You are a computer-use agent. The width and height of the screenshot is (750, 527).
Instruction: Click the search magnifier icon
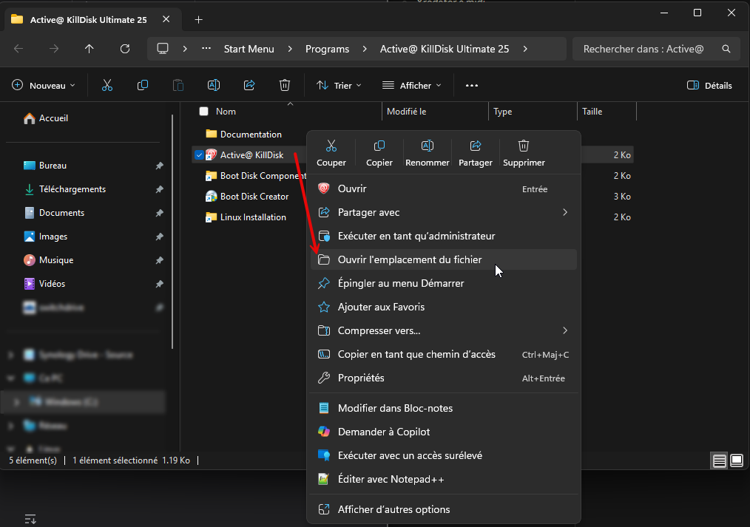click(x=726, y=49)
